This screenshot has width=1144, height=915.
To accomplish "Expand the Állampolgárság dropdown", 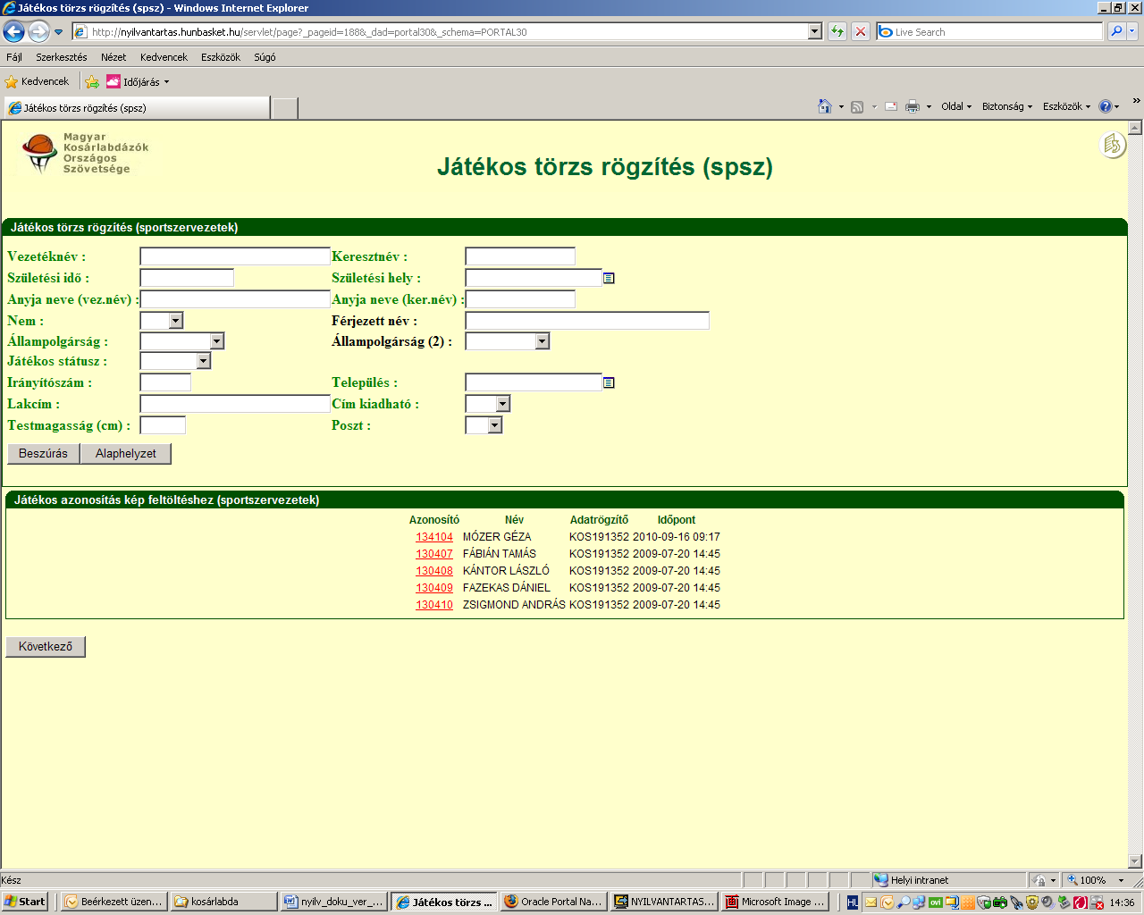I will click(x=216, y=341).
